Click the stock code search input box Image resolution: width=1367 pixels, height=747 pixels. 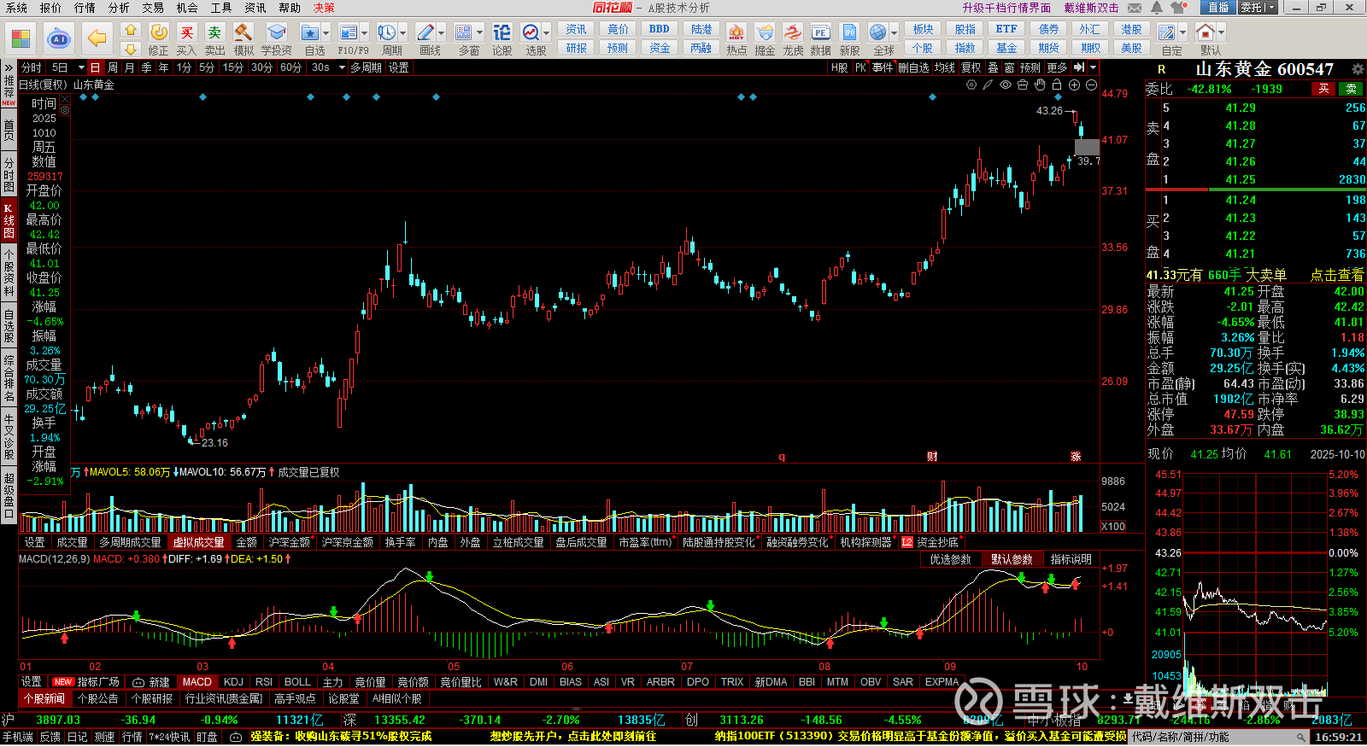pos(1213,737)
